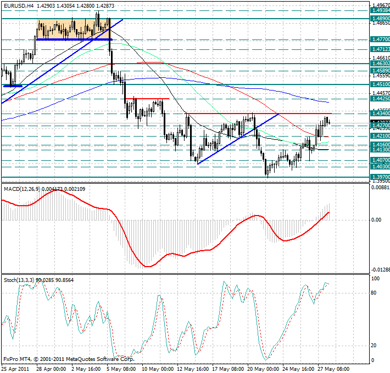Click the 1.3970 price level tag
Image resolution: width=390 pixels, height=373 pixels.
(380, 177)
